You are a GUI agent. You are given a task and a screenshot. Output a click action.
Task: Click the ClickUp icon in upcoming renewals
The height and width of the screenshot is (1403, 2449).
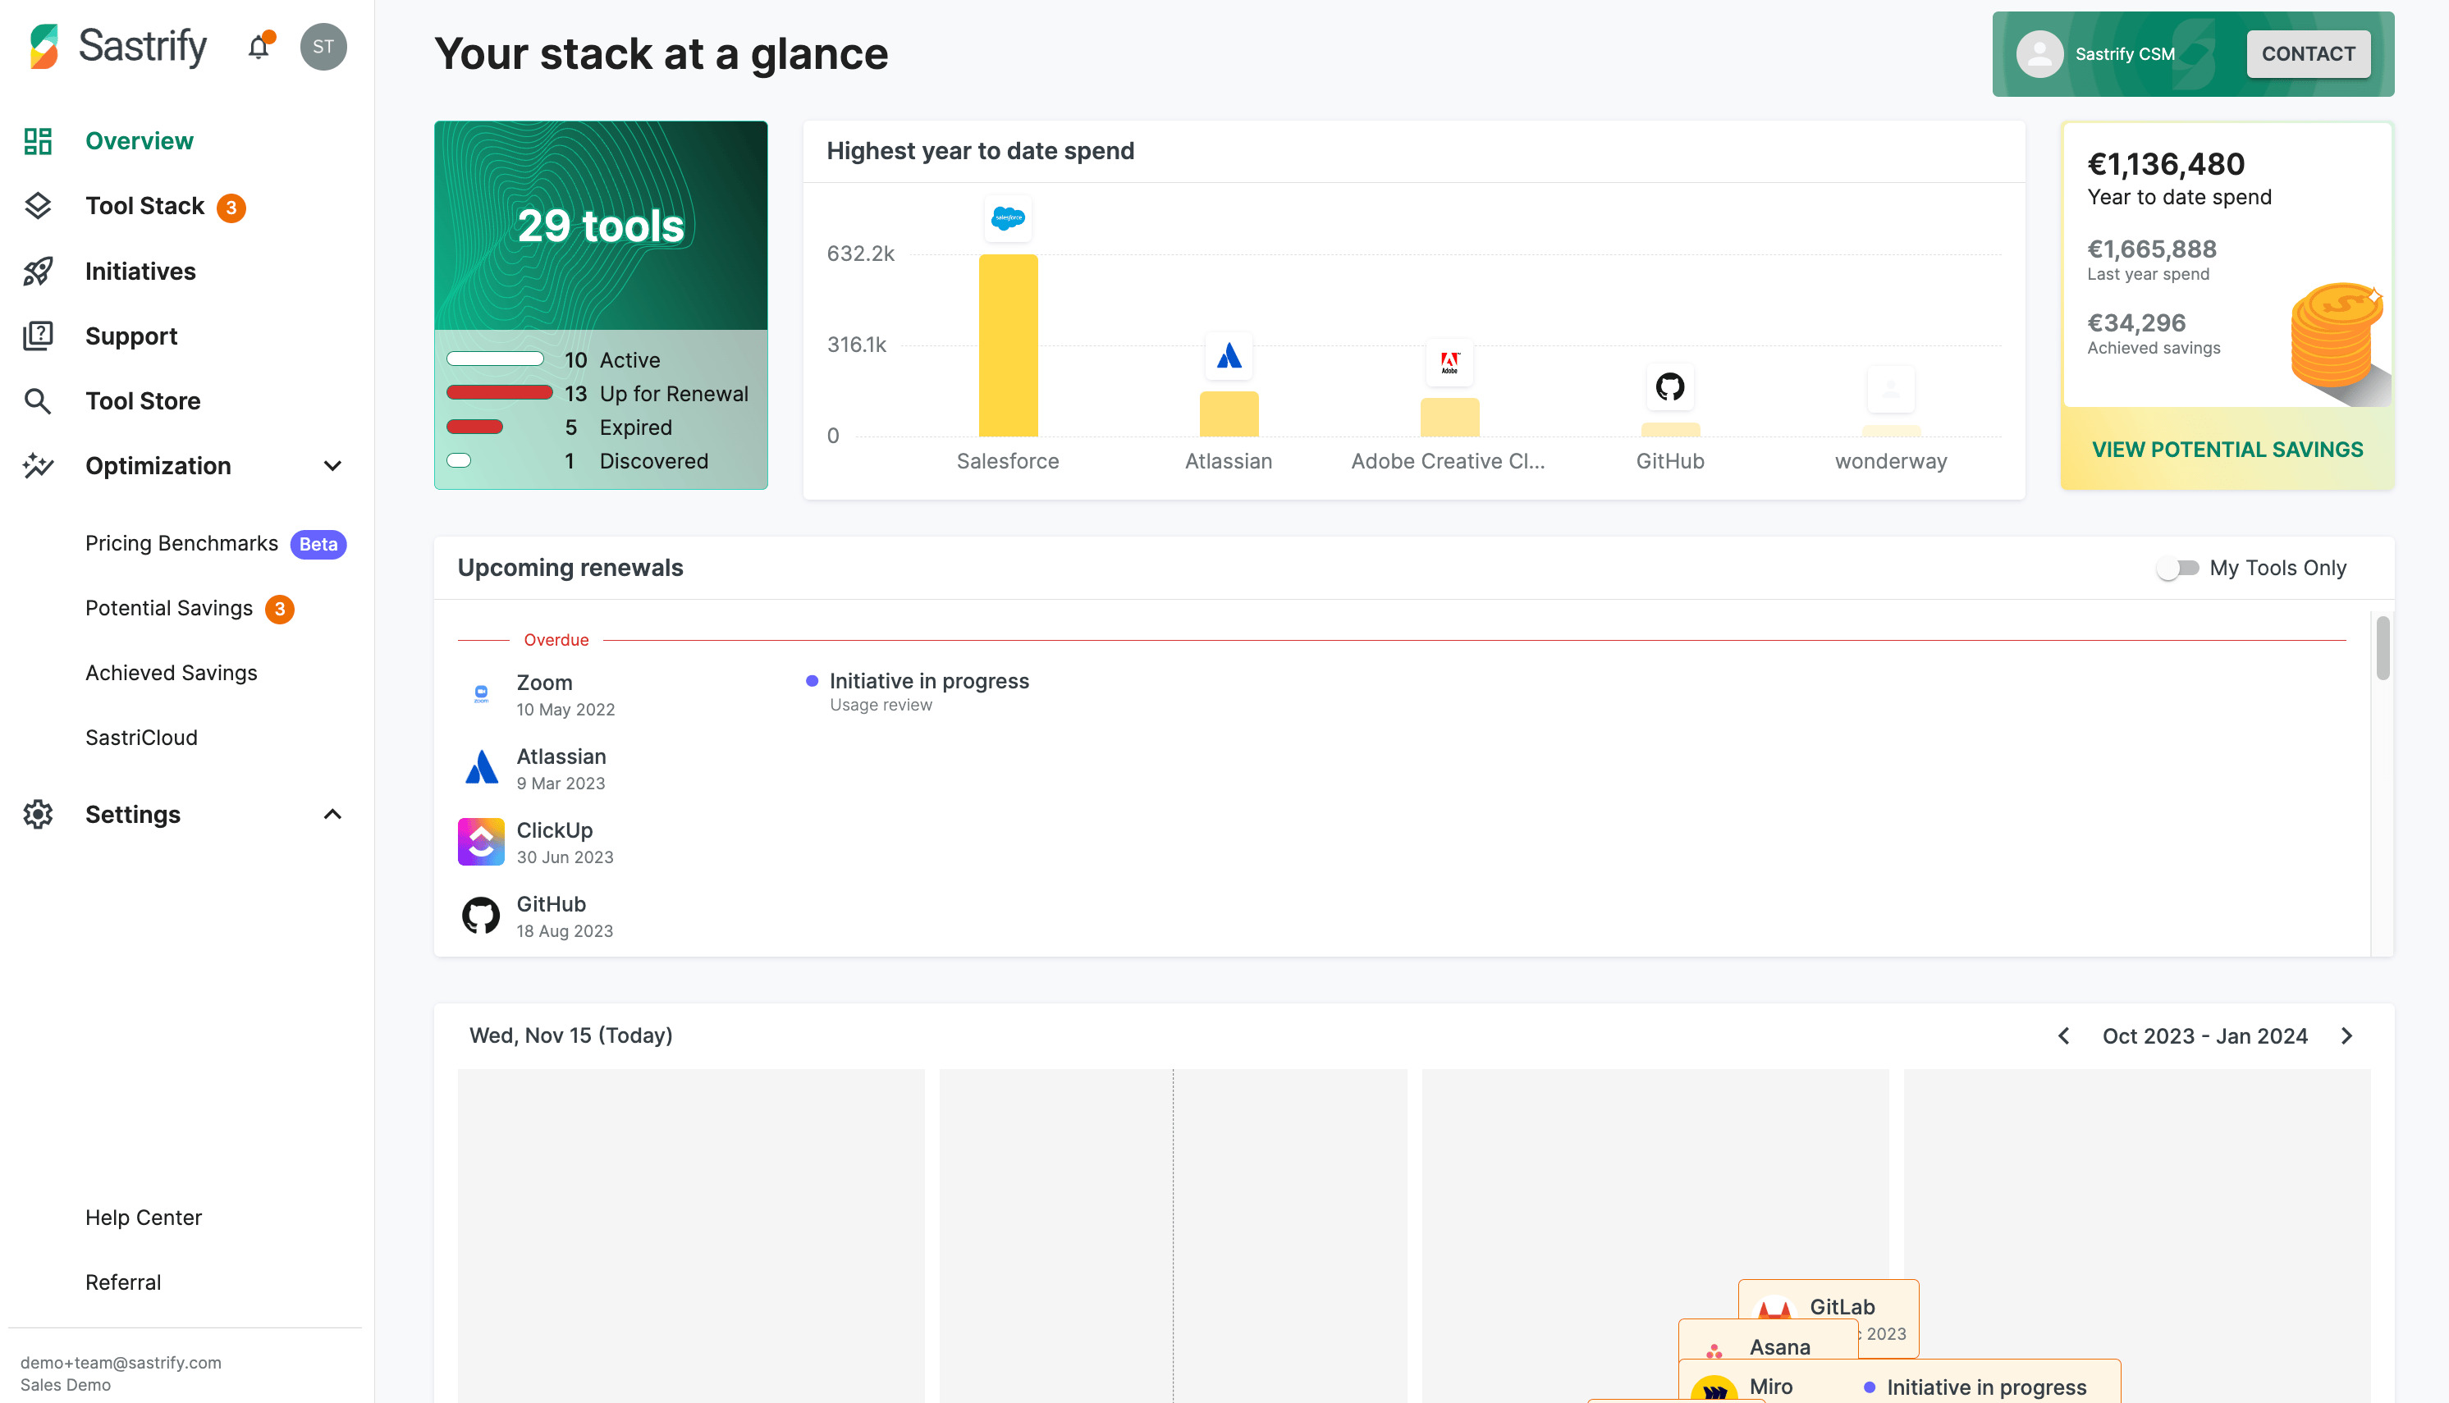480,841
